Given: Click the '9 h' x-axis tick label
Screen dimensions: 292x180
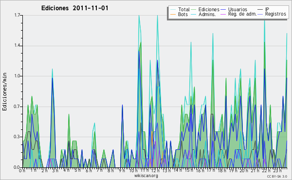Looking at the screenshot, I should tap(122, 171).
